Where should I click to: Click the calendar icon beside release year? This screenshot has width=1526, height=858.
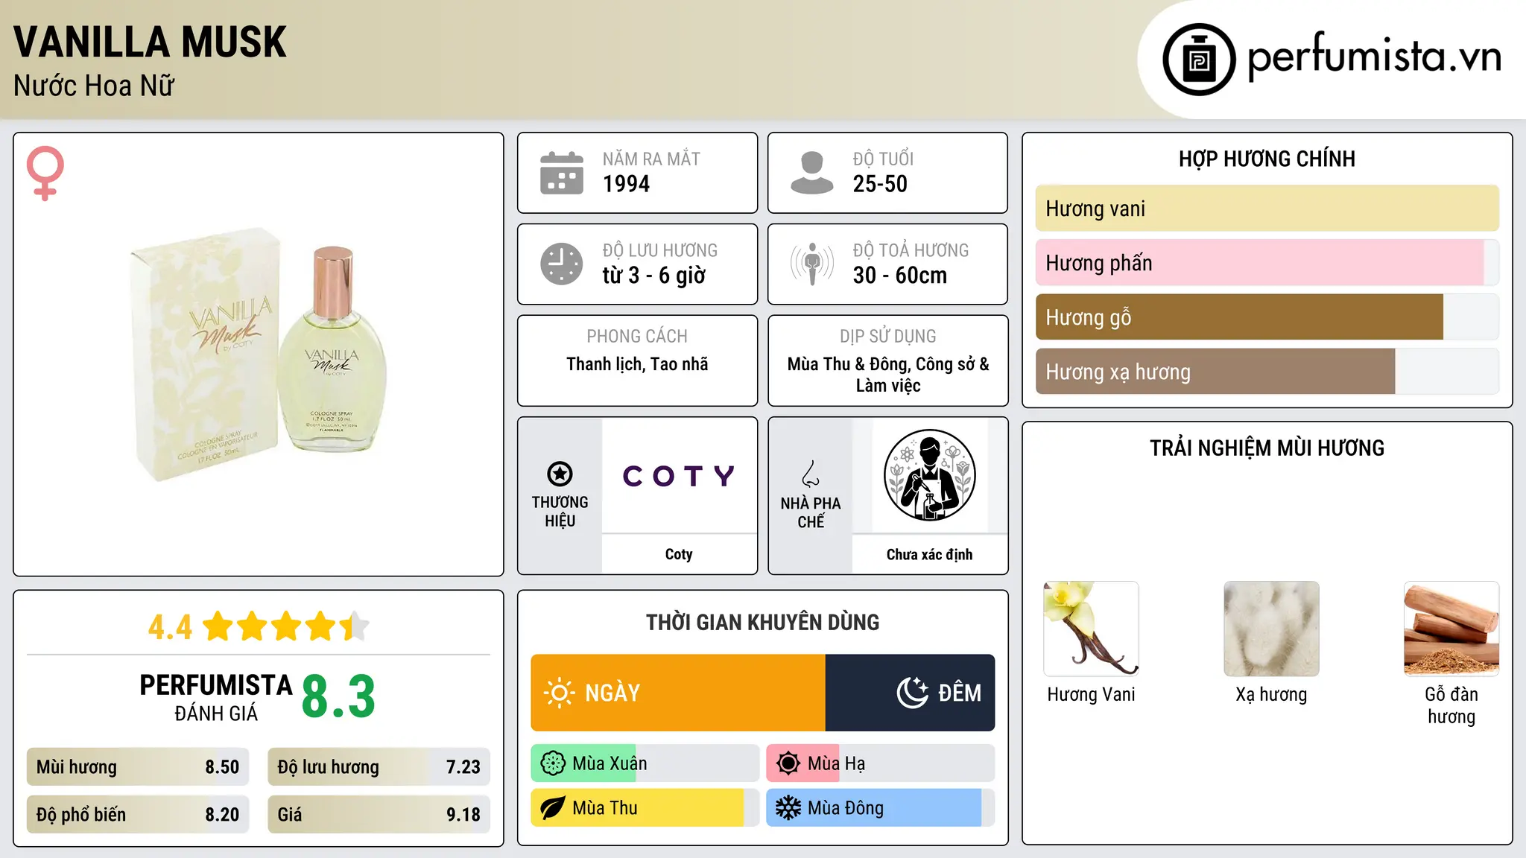(562, 173)
